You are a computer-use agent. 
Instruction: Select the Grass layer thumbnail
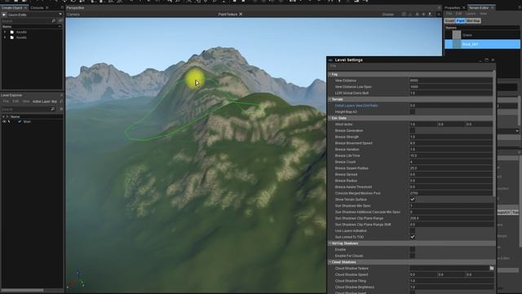click(457, 34)
